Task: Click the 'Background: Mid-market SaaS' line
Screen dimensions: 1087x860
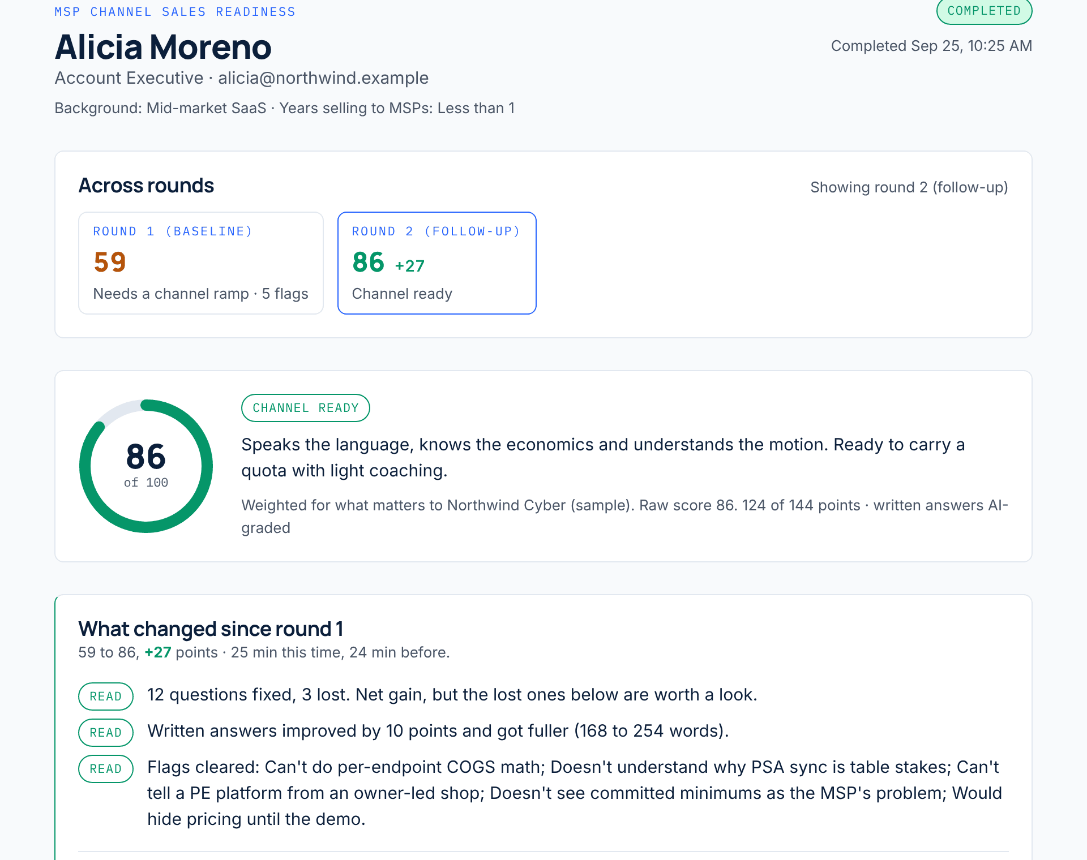Action: pos(285,108)
